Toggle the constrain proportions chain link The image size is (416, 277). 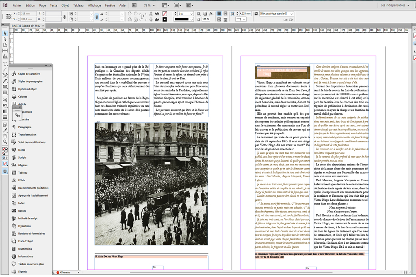(97, 16)
